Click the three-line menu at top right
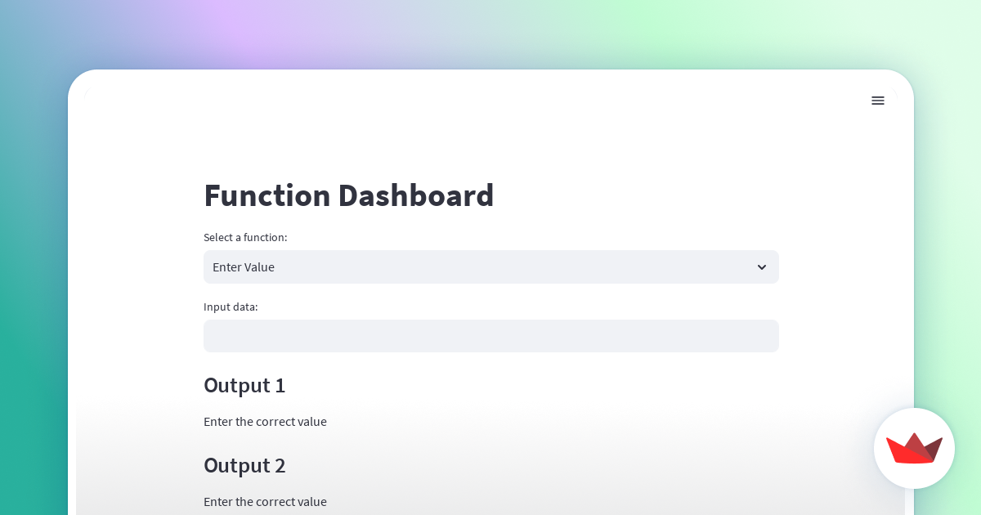Screen dimensions: 981x515 pos(878,101)
